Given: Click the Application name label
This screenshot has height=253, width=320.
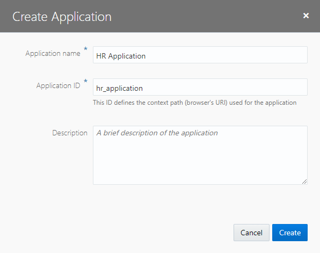Looking at the screenshot, I should [x=53, y=54].
